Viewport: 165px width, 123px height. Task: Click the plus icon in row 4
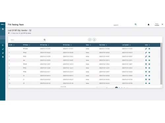pyautogui.click(x=146, y=60)
